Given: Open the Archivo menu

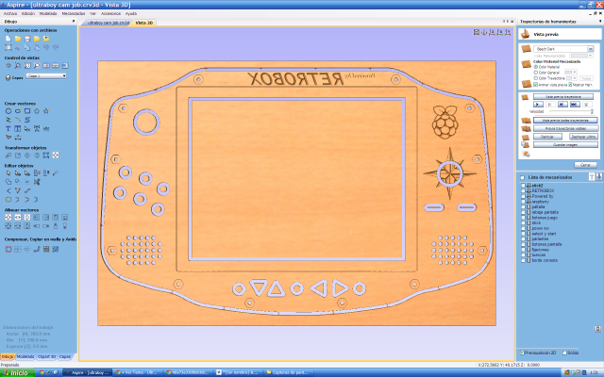Looking at the screenshot, I should (x=10, y=13).
